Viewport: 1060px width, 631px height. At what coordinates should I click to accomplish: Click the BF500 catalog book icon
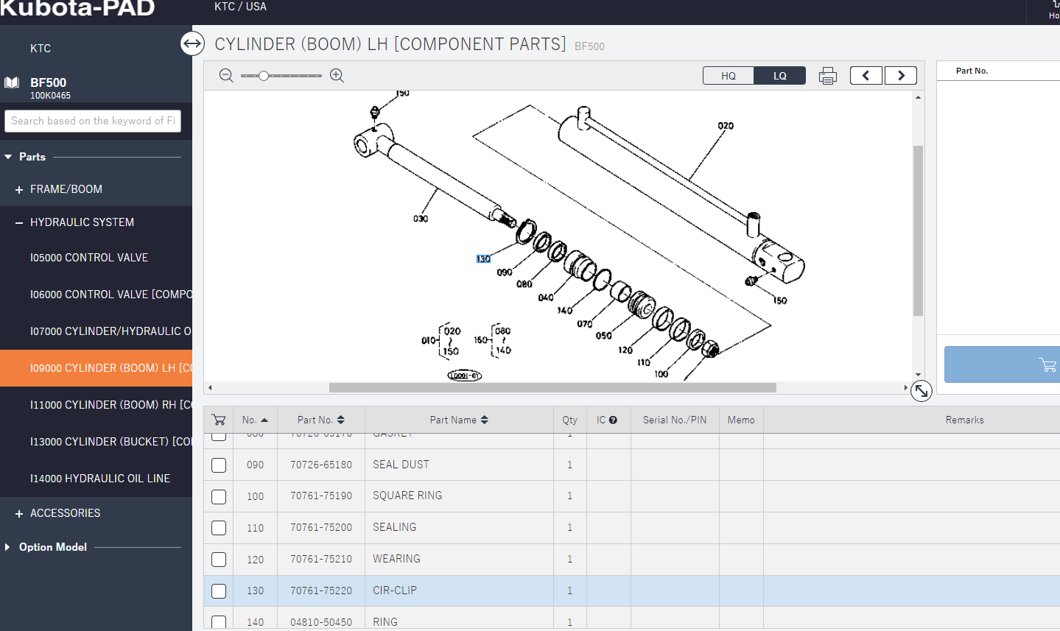point(12,82)
